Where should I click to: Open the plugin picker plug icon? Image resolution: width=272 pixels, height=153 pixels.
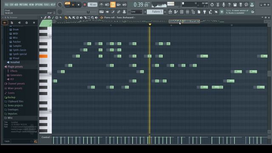click(205, 12)
